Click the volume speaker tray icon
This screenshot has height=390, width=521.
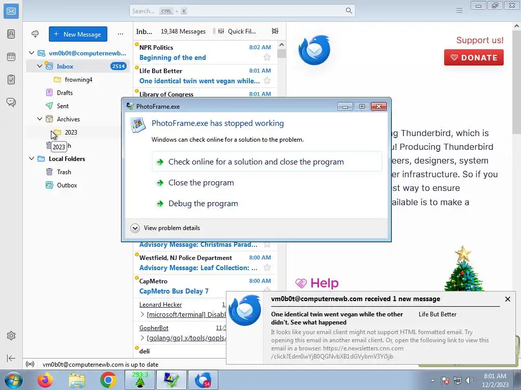pyautogui.click(x=469, y=380)
